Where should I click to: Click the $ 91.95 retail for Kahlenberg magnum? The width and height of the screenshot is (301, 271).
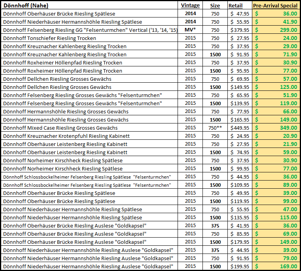point(240,54)
